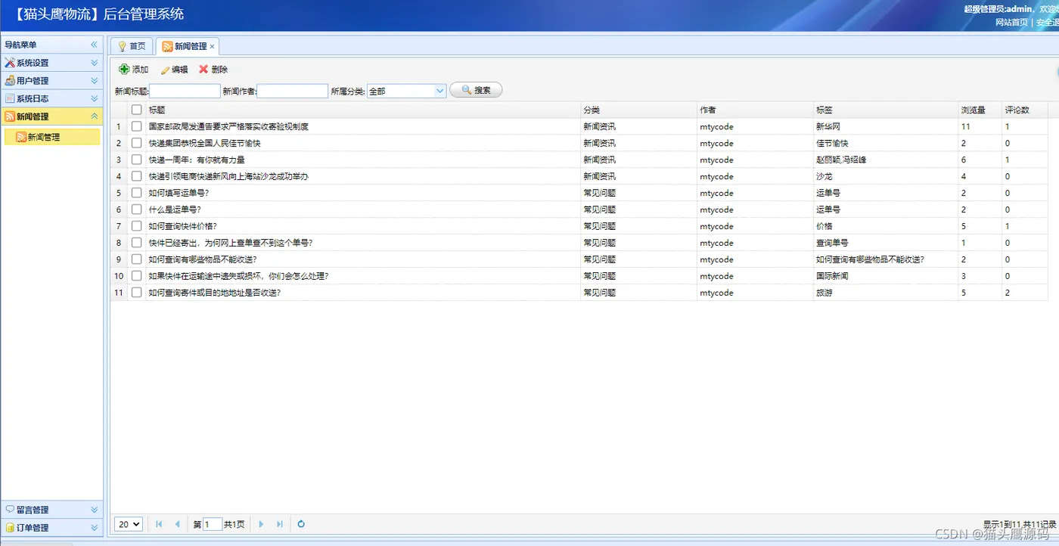The height and width of the screenshot is (546, 1059).
Task: Click title 快递引领电商快递新风向上海站沙龙成功举办
Action: 228,176
